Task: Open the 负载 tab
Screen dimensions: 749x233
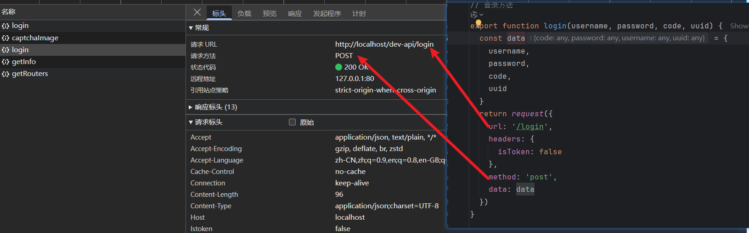Action: pyautogui.click(x=244, y=13)
